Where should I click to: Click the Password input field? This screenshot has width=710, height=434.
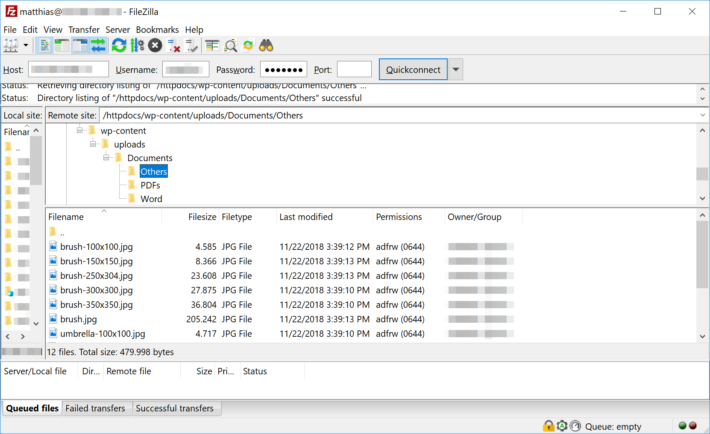(x=284, y=69)
